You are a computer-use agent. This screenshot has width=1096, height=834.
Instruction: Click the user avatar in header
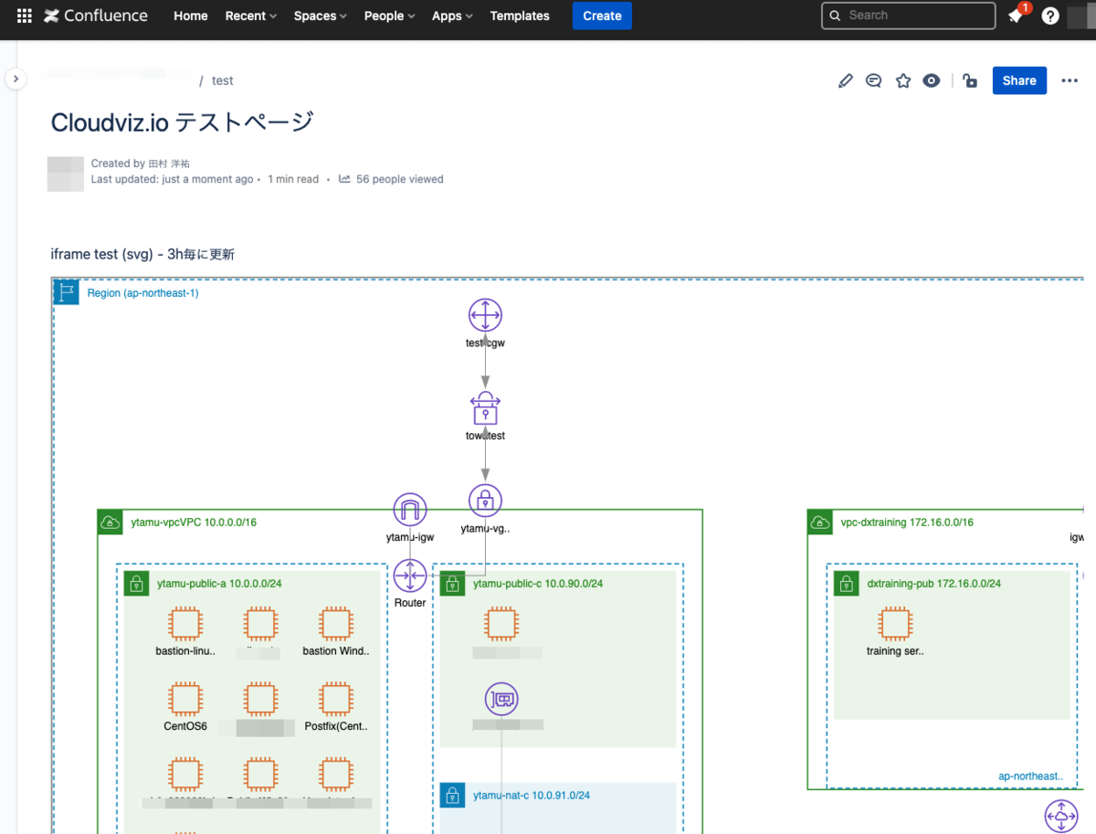pyautogui.click(x=1080, y=16)
